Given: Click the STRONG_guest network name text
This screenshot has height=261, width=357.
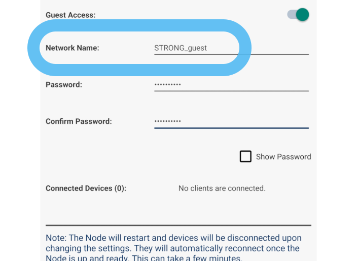Looking at the screenshot, I should 181,48.
